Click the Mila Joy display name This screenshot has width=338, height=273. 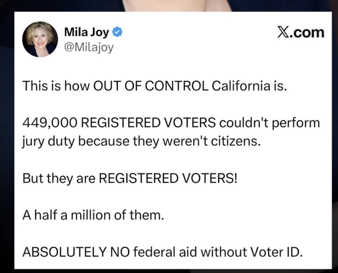87,33
